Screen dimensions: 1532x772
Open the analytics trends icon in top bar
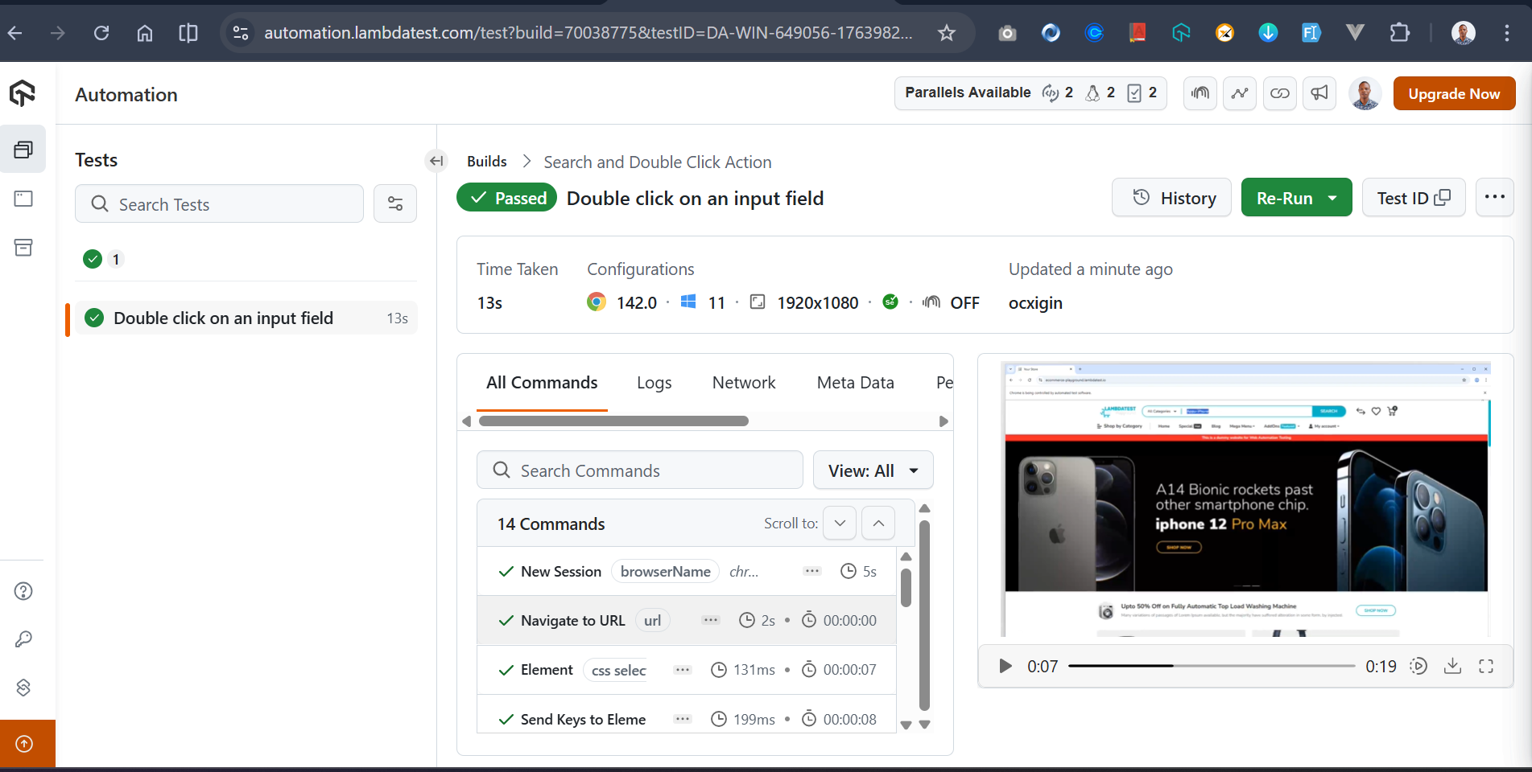1239,93
